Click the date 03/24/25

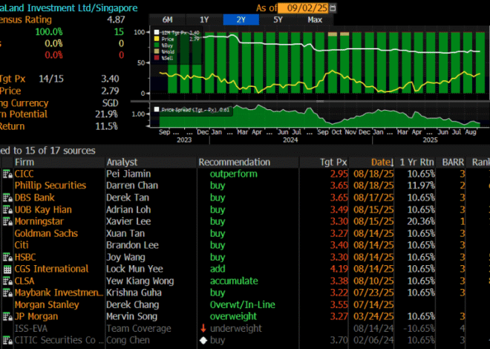click(373, 316)
